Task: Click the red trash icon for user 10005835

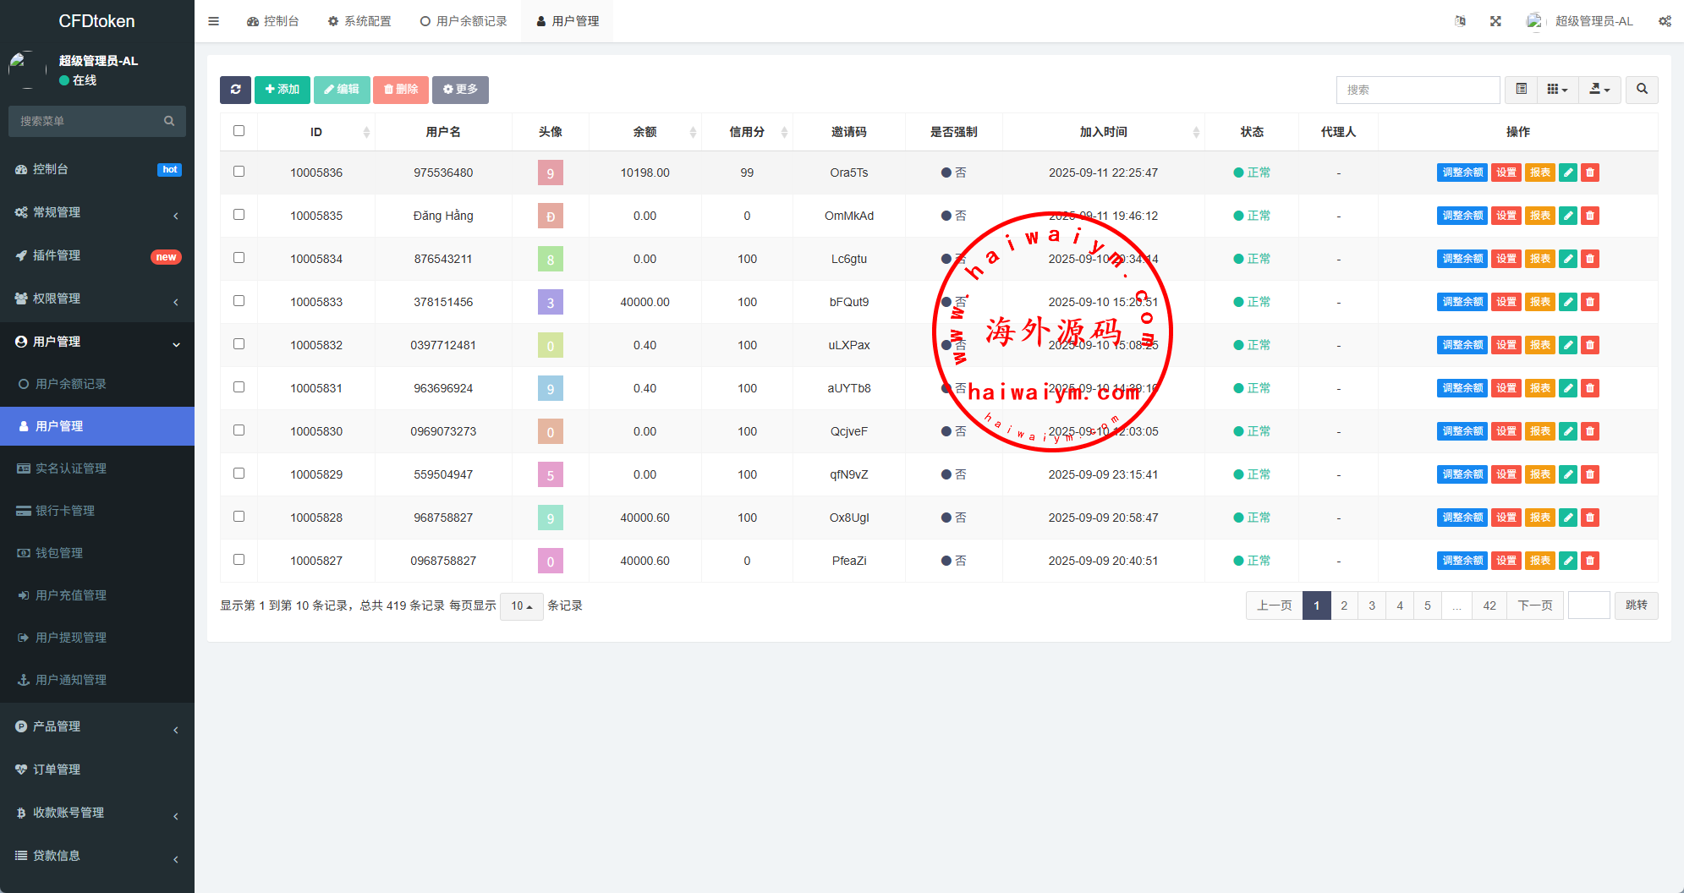Action: 1590,216
